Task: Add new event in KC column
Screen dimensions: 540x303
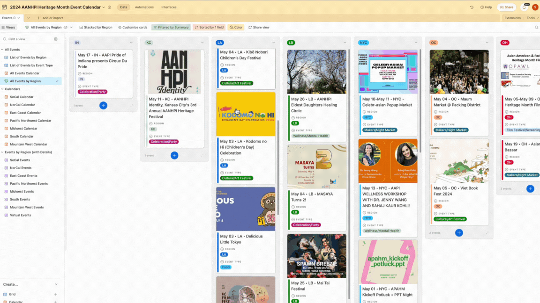Action: 174,155
